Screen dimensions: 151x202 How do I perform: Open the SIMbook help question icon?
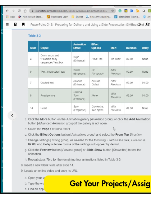139,24
